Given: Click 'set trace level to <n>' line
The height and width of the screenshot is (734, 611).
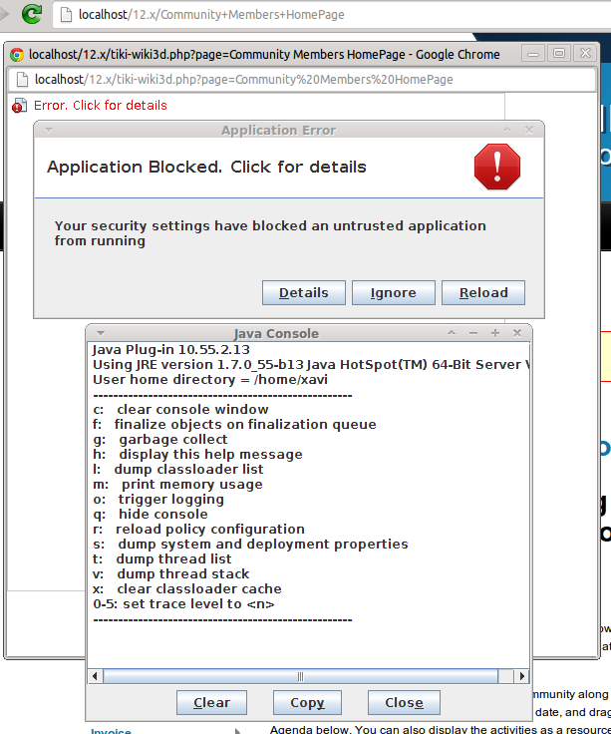Looking at the screenshot, I should click(x=183, y=604).
